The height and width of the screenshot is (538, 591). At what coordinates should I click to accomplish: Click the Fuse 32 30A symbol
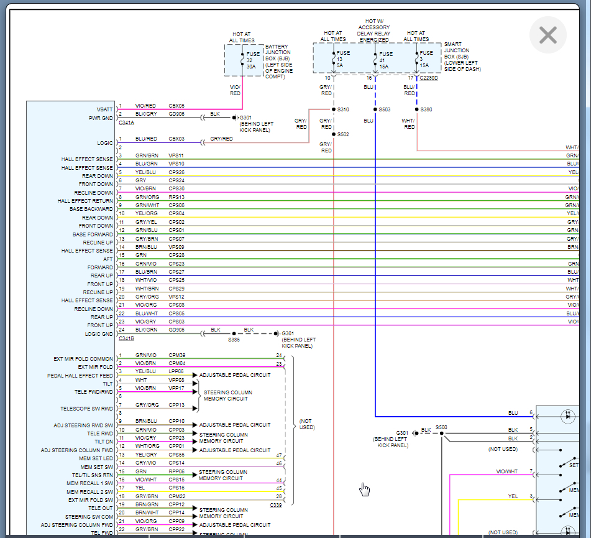pyautogui.click(x=242, y=60)
